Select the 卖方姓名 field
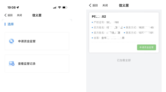The width and height of the screenshot is (166, 92). click(106, 33)
